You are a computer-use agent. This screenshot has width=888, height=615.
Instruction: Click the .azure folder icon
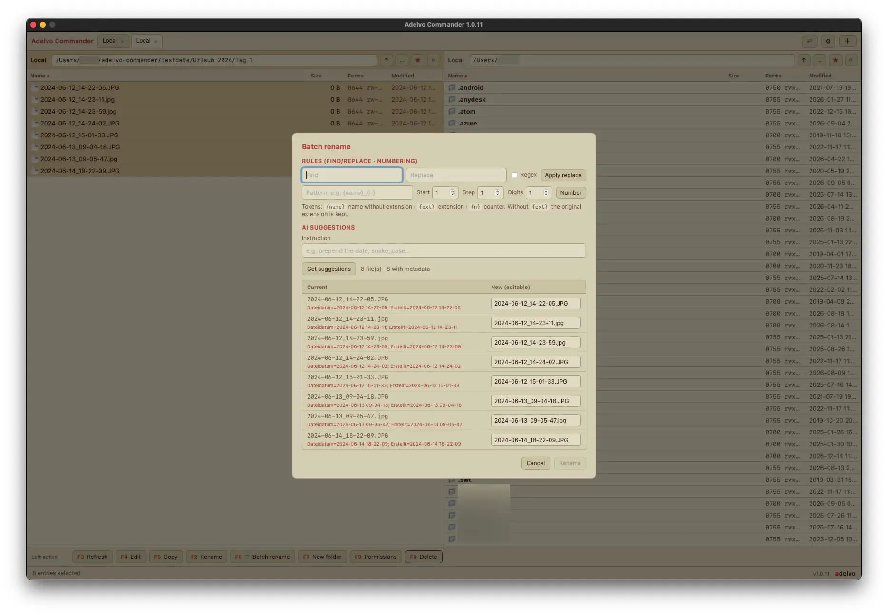pyautogui.click(x=452, y=123)
